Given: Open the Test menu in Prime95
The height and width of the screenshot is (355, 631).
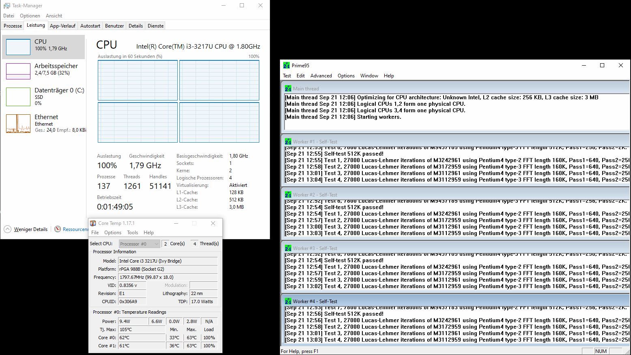Looking at the screenshot, I should (287, 76).
